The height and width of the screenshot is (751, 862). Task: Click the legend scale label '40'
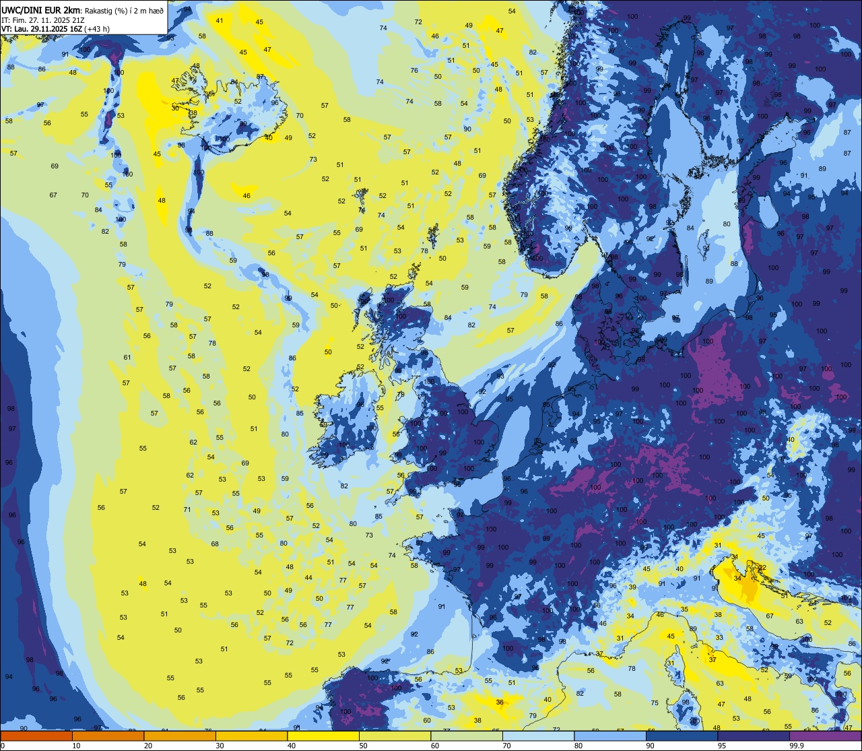pos(292,746)
